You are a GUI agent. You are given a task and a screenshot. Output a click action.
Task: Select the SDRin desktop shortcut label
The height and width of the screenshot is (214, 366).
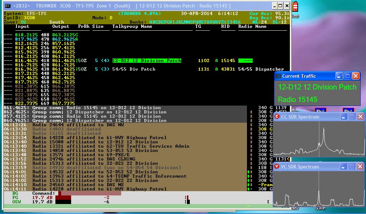click(x=320, y=208)
